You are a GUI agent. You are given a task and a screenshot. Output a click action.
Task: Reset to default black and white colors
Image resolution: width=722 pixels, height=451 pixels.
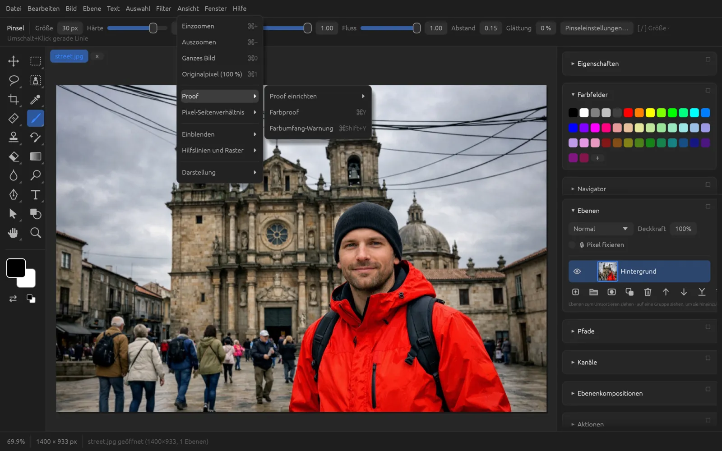click(x=31, y=299)
